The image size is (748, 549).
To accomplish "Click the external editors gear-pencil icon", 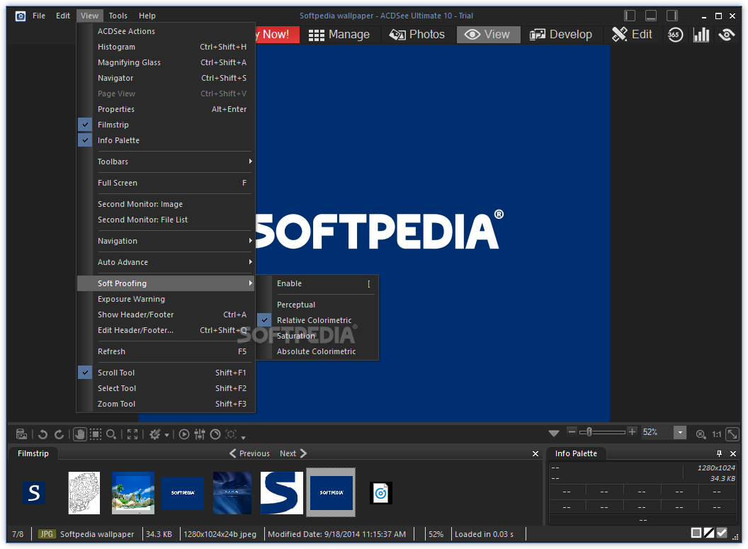I will (x=154, y=434).
